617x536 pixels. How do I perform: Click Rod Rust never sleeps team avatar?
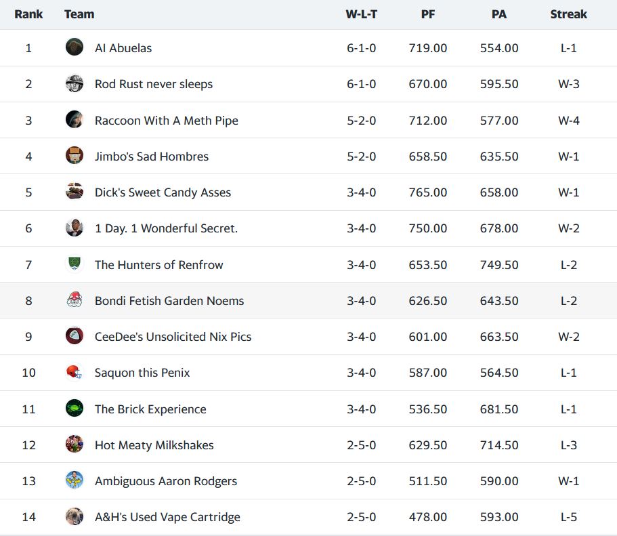(75, 84)
